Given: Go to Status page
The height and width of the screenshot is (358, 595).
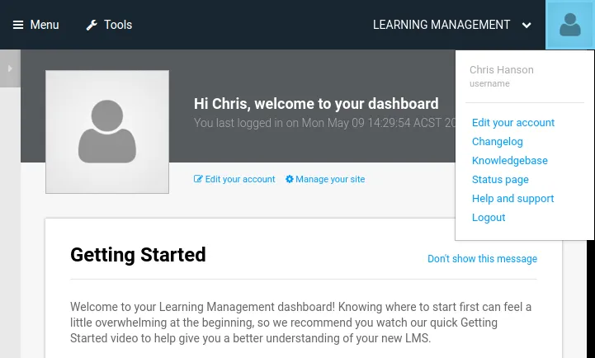Looking at the screenshot, I should [x=500, y=180].
